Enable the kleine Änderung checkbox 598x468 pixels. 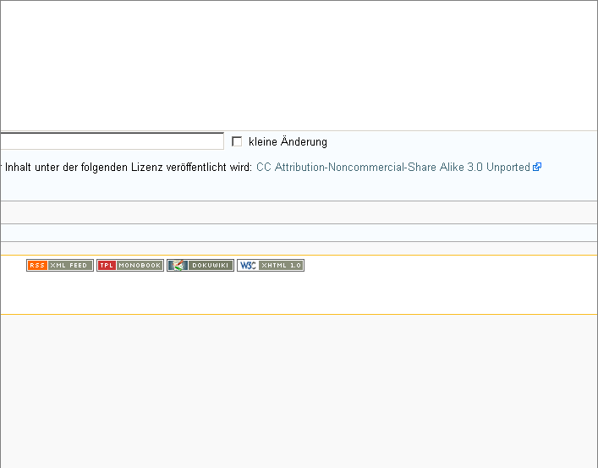237,142
